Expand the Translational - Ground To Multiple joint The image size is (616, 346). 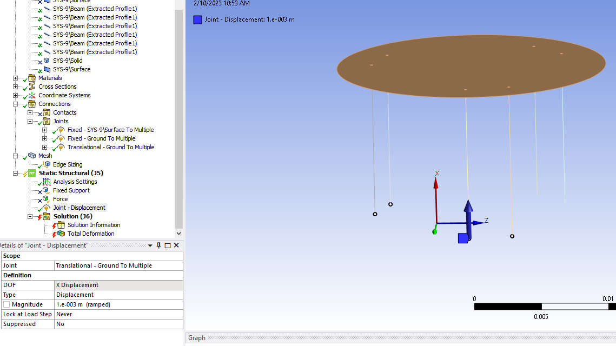(45, 147)
